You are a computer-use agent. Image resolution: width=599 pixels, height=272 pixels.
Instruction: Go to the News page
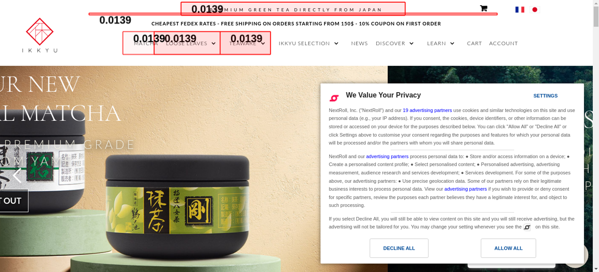click(359, 43)
